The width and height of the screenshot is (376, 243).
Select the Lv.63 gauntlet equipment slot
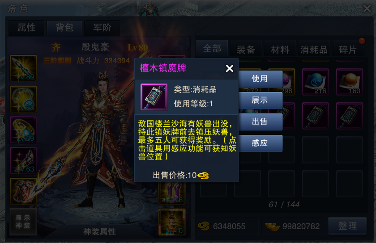[23, 160]
